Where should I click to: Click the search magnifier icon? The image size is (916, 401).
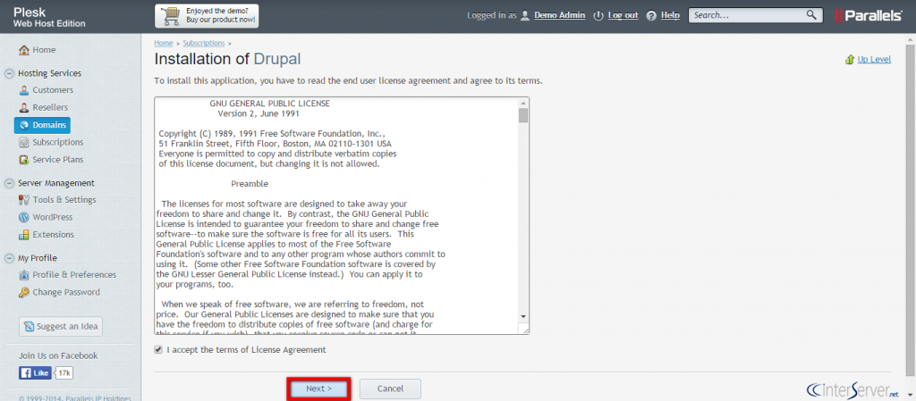(810, 15)
